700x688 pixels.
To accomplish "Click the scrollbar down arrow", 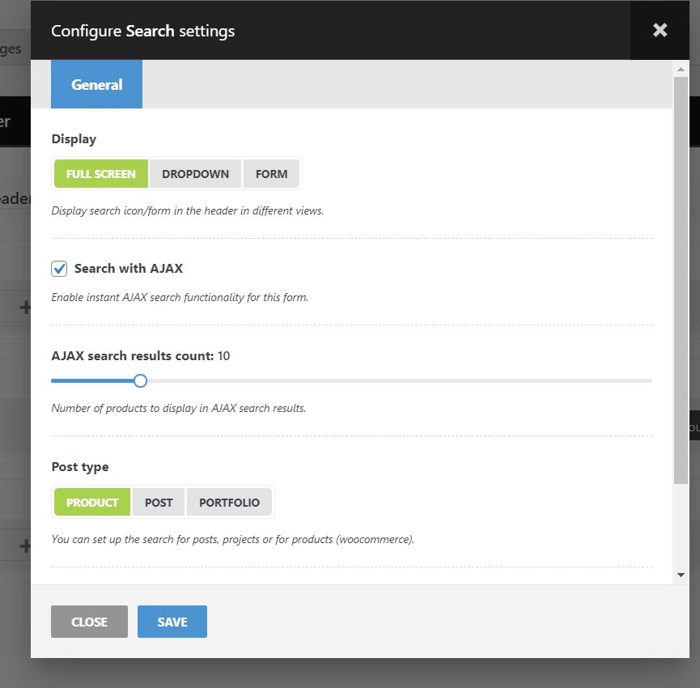I will [681, 575].
